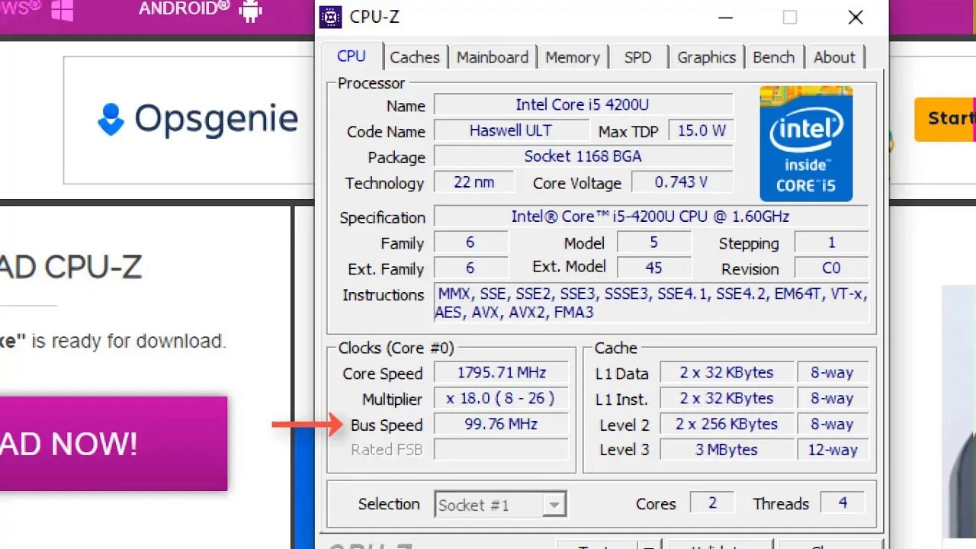Click the CPU tab

tap(352, 56)
